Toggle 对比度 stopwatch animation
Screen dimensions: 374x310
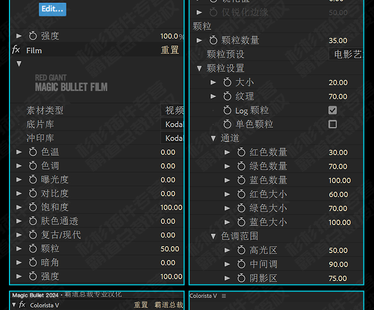click(33, 194)
